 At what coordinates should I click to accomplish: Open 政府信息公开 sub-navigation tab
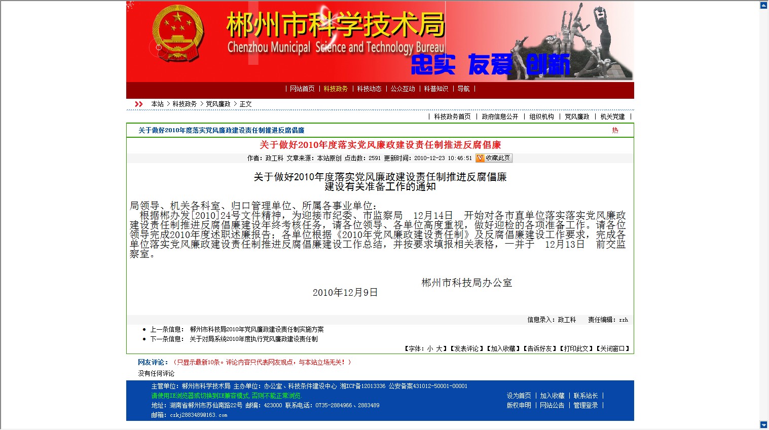click(x=500, y=116)
